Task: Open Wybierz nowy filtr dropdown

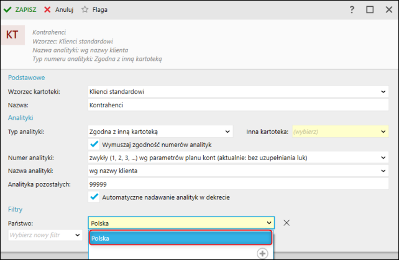Action: [x=77, y=235]
